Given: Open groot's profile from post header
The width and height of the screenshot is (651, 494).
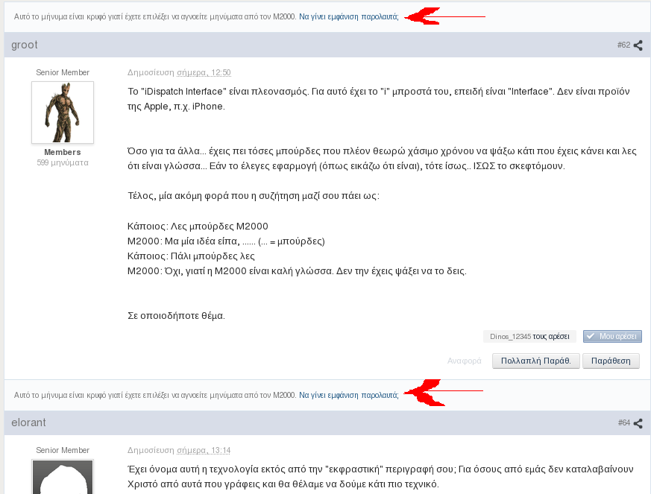Looking at the screenshot, I should pyautogui.click(x=25, y=45).
